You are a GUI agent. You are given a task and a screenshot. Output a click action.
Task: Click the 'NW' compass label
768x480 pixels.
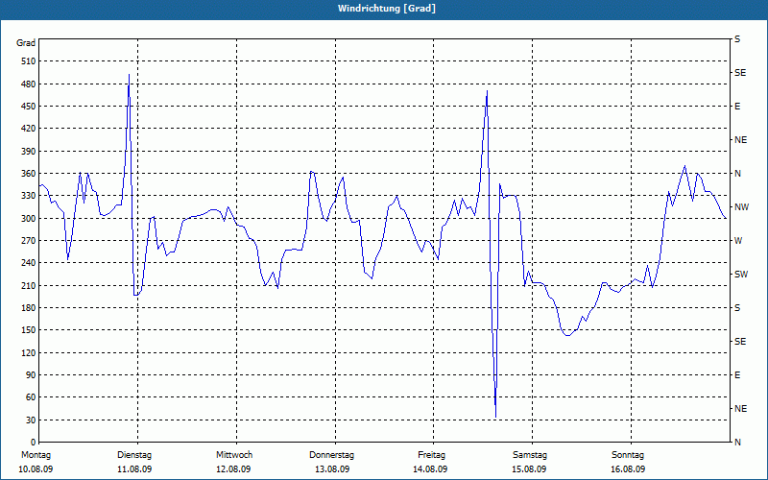(x=741, y=207)
